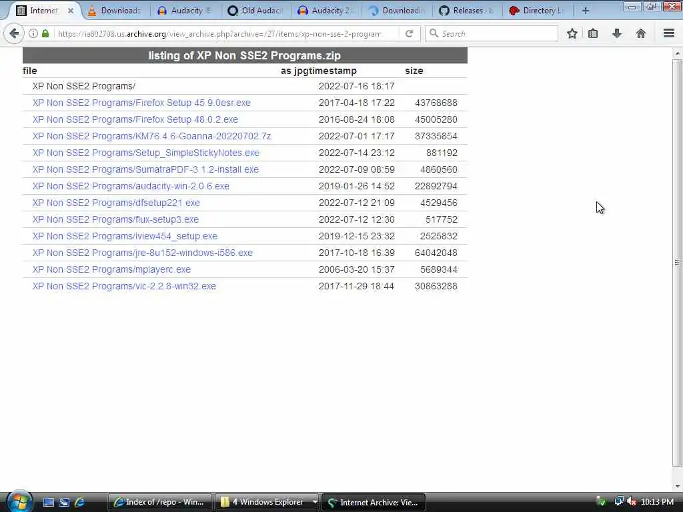Open the SumatraPDF-3.1.2-install.exe link
This screenshot has height=512, width=683.
click(x=145, y=169)
